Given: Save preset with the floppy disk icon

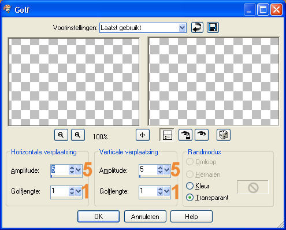Looking at the screenshot, I should [213, 28].
